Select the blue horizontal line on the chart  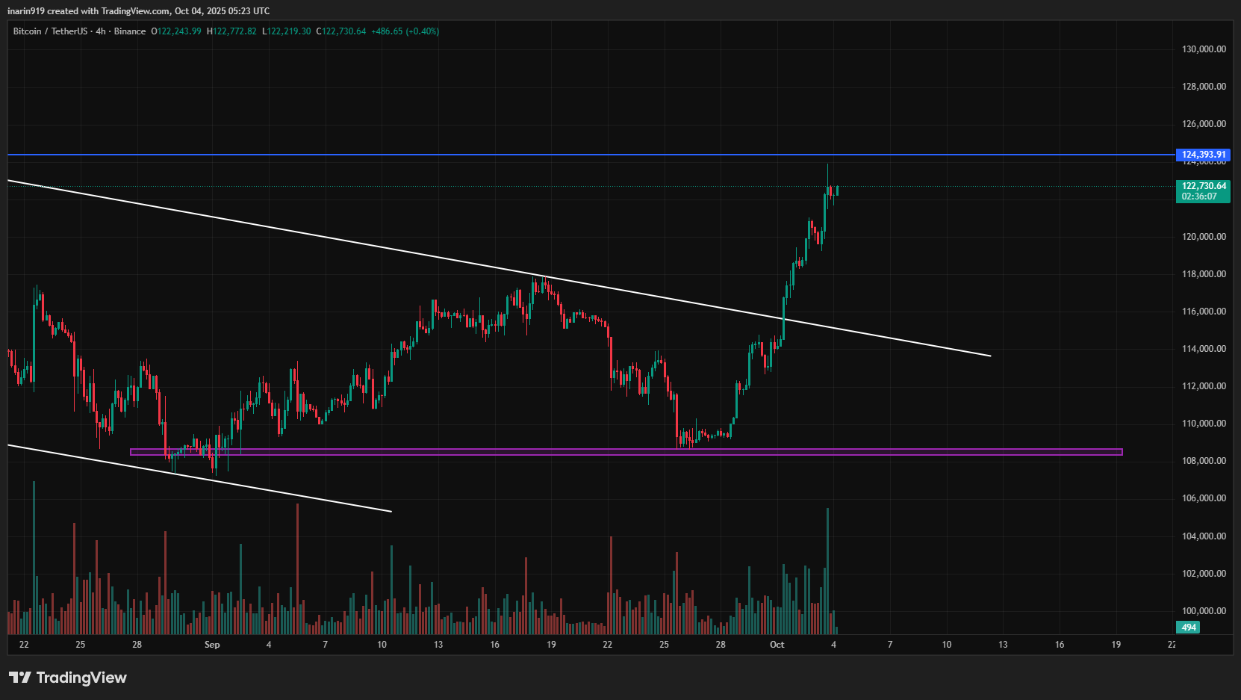[x=591, y=155]
